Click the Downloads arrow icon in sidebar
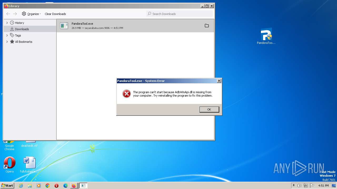Viewport: 337px width, 189px height. pos(12,29)
